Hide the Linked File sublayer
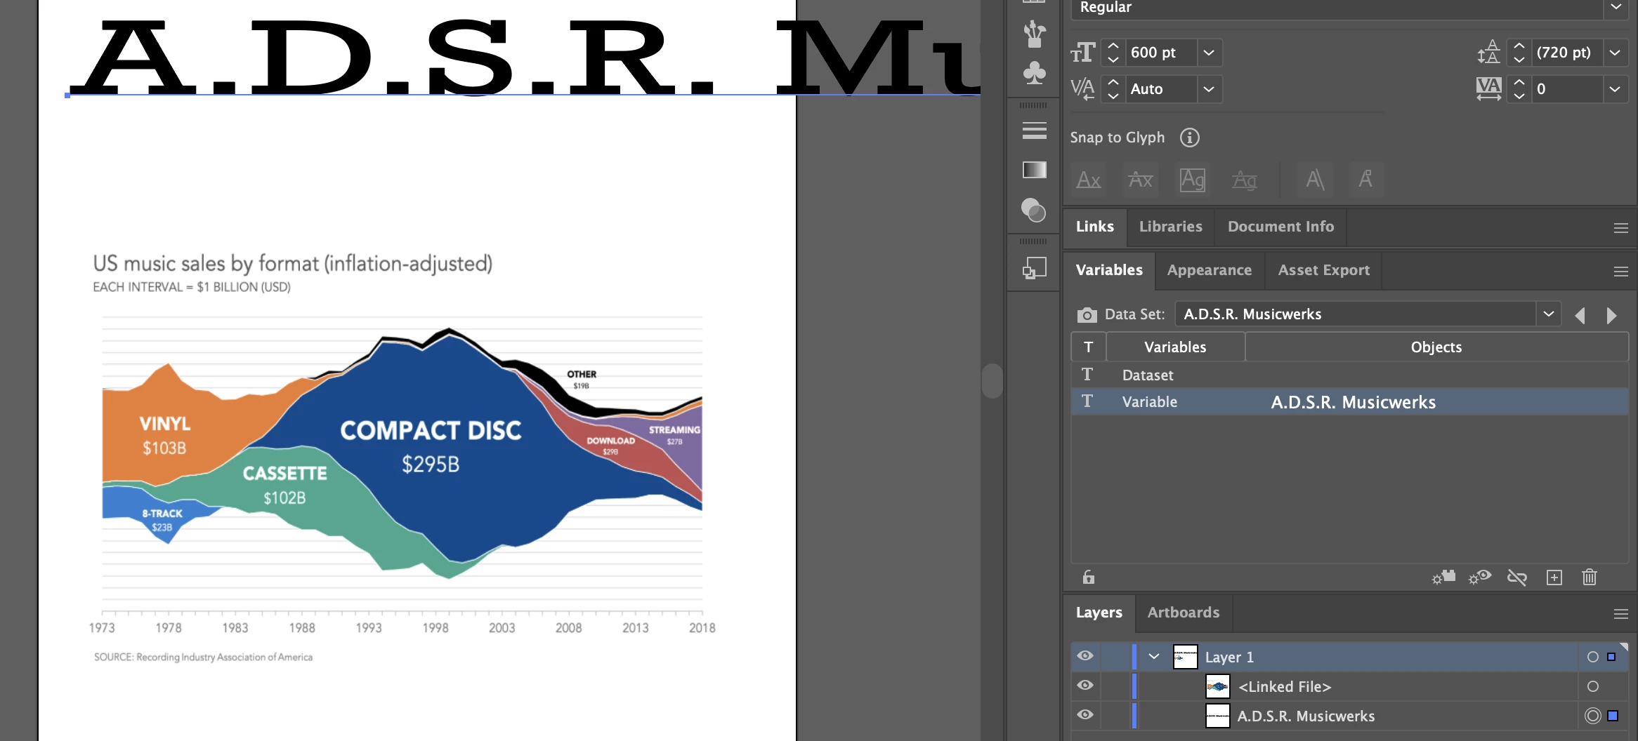The width and height of the screenshot is (1638, 741). (x=1085, y=685)
